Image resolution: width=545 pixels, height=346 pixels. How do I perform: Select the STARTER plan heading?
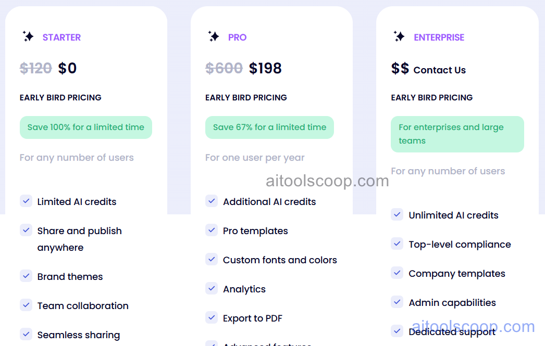(61, 37)
